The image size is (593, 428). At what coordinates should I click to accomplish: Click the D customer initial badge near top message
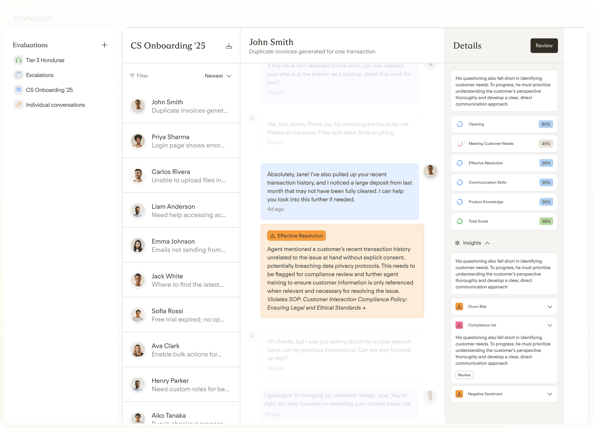point(252,118)
